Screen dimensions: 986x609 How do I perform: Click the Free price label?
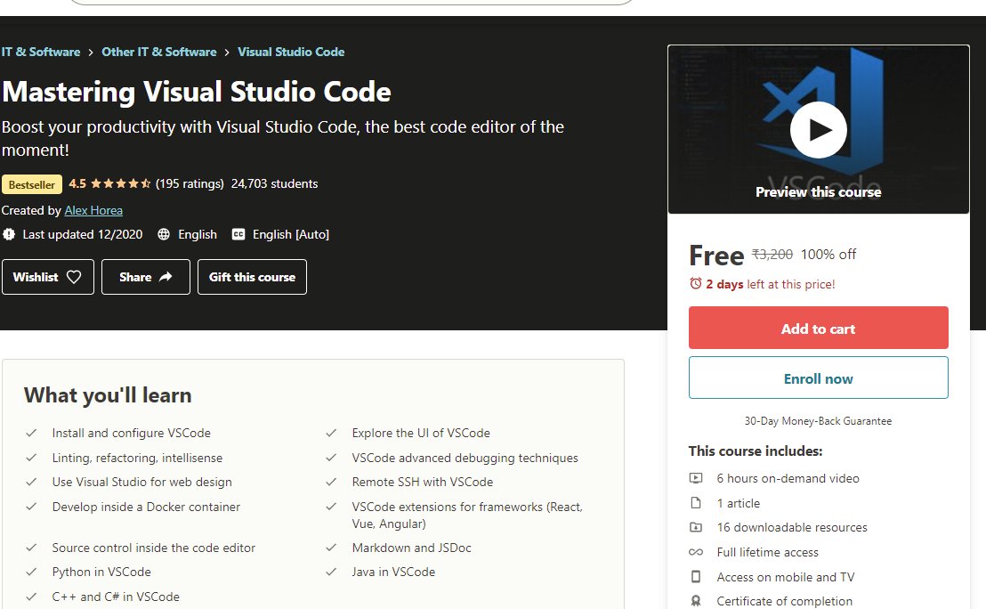click(716, 256)
